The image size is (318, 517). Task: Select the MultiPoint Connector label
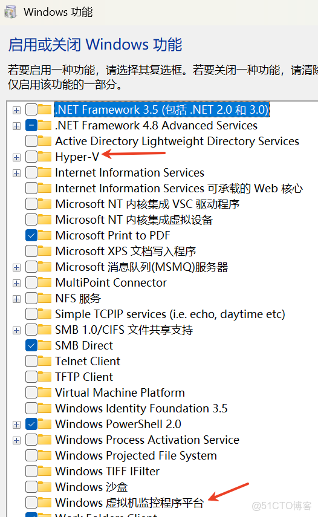pyautogui.click(x=111, y=282)
